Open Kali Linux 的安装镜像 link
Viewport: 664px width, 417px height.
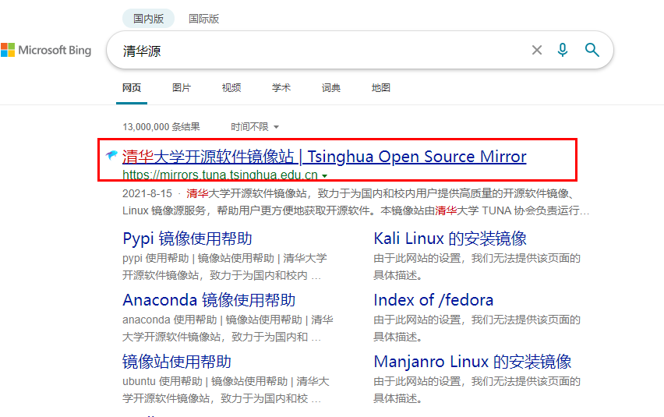coord(450,239)
